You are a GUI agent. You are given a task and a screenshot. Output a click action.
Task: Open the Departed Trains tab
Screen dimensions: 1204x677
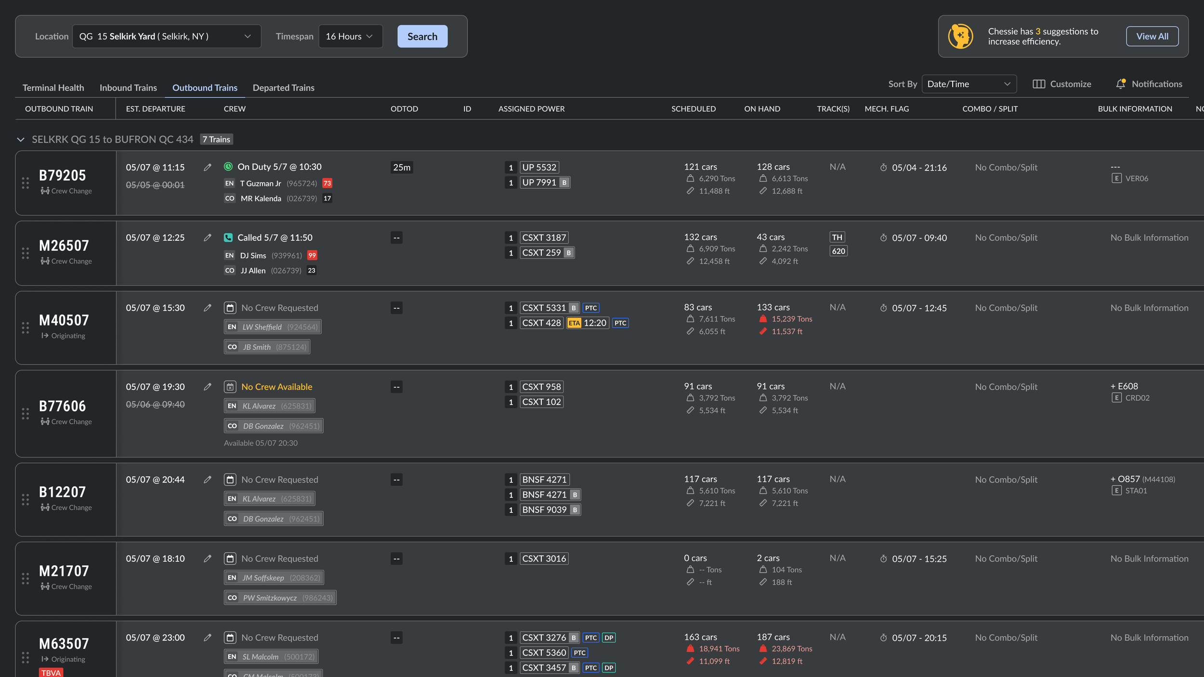283,88
